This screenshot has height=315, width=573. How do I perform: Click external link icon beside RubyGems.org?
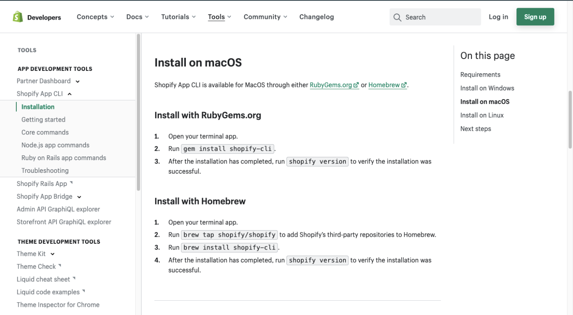[356, 85]
